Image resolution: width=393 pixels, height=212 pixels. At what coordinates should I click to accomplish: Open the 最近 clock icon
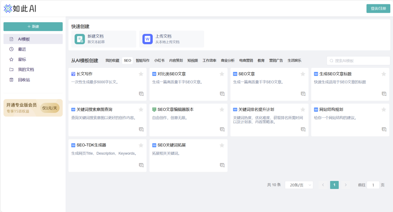pos(11,49)
